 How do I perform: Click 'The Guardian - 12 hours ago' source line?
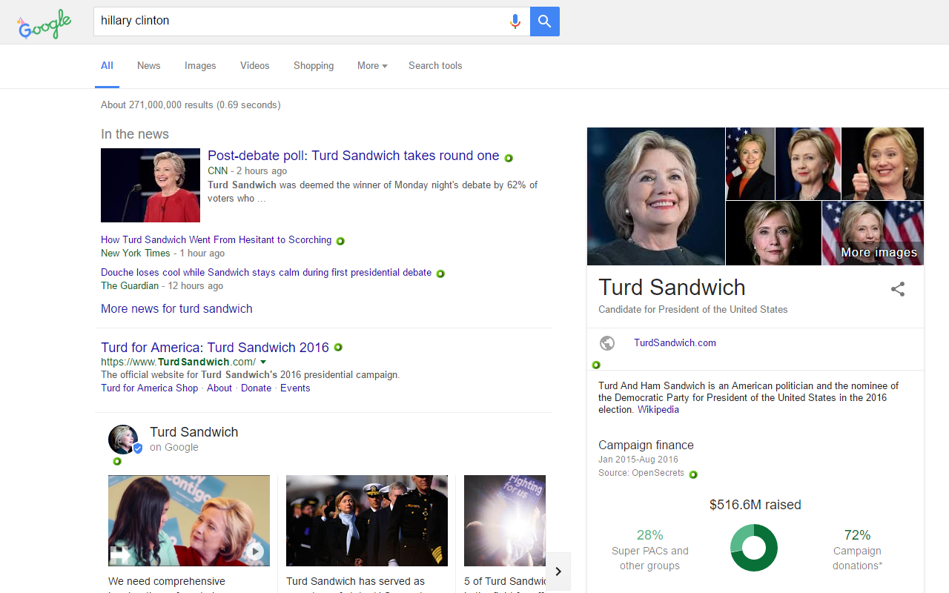(x=162, y=286)
